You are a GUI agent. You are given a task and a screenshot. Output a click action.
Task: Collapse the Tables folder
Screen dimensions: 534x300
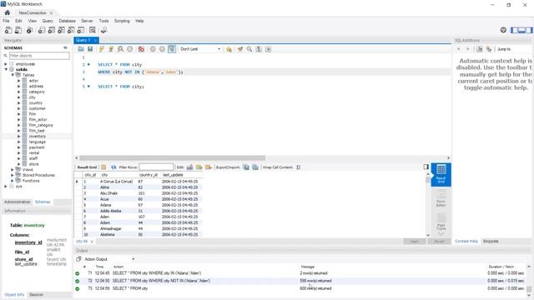pos(13,75)
